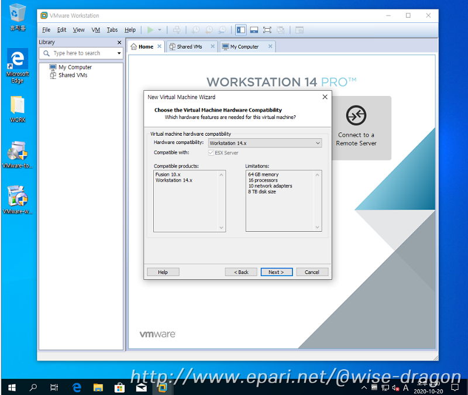Click the Revert to Snapshot toolbar icon
This screenshot has height=395, width=468.
209,30
